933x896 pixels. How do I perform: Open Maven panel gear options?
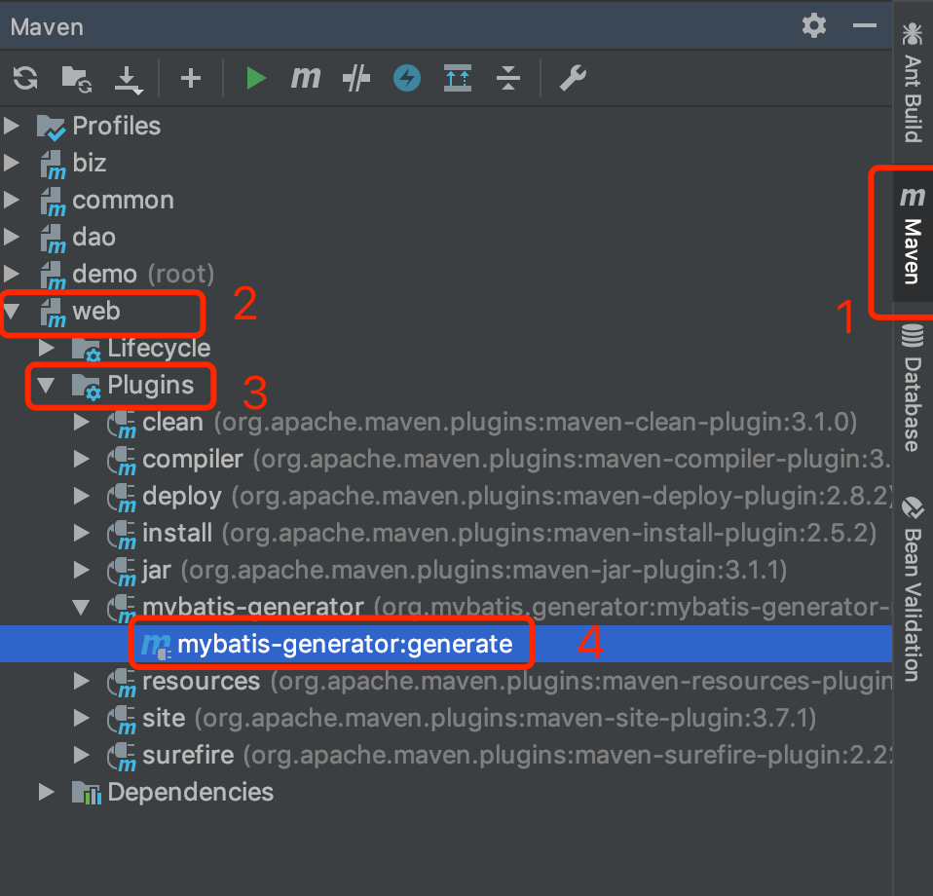point(814,25)
